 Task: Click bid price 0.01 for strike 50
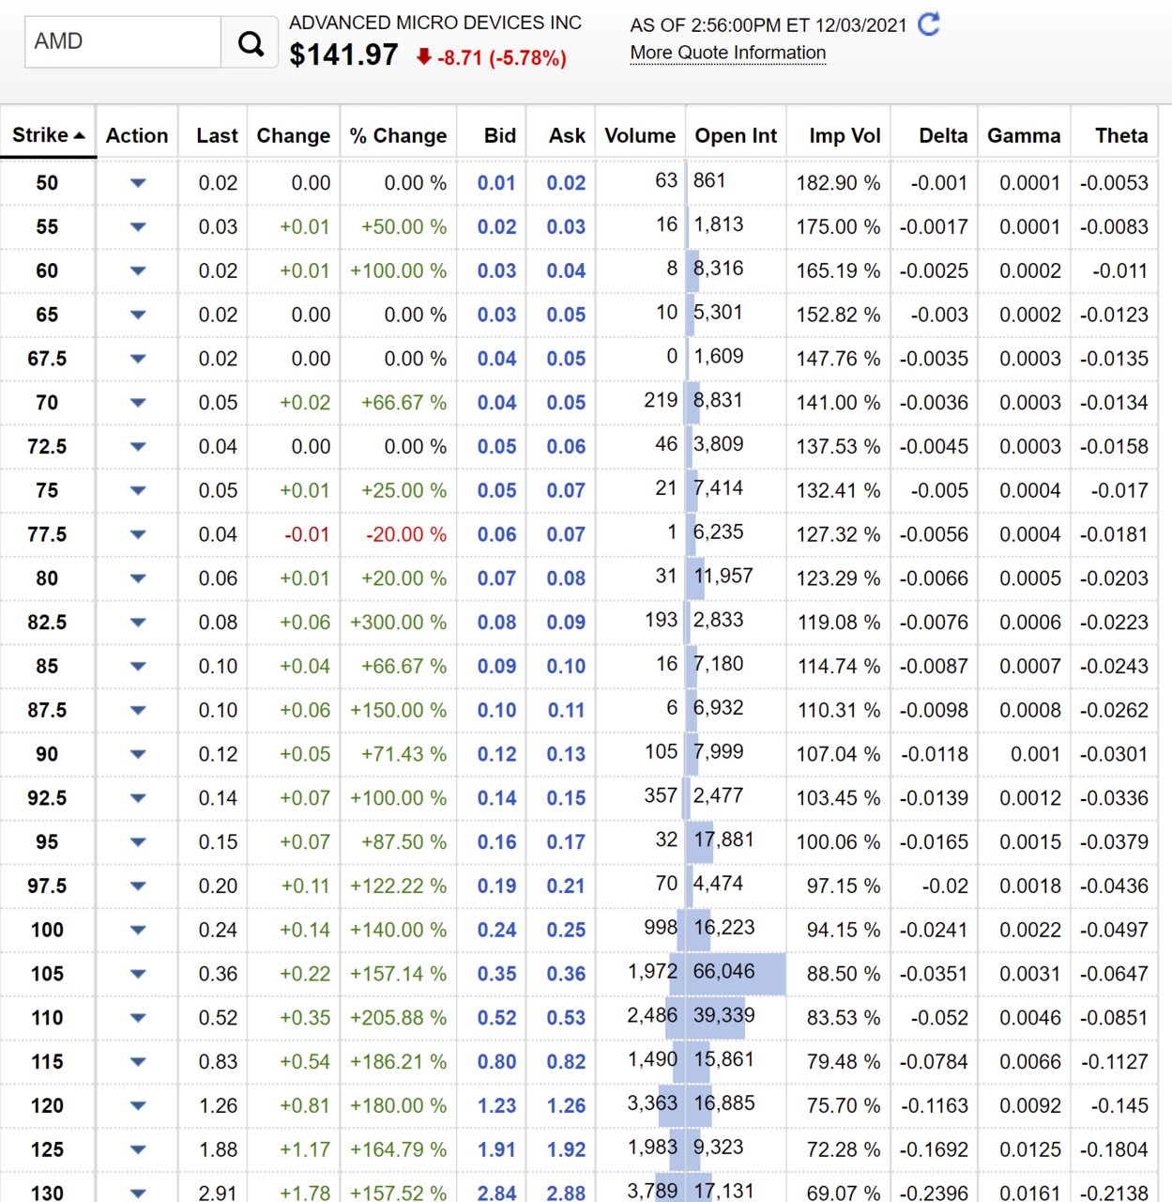click(x=496, y=183)
